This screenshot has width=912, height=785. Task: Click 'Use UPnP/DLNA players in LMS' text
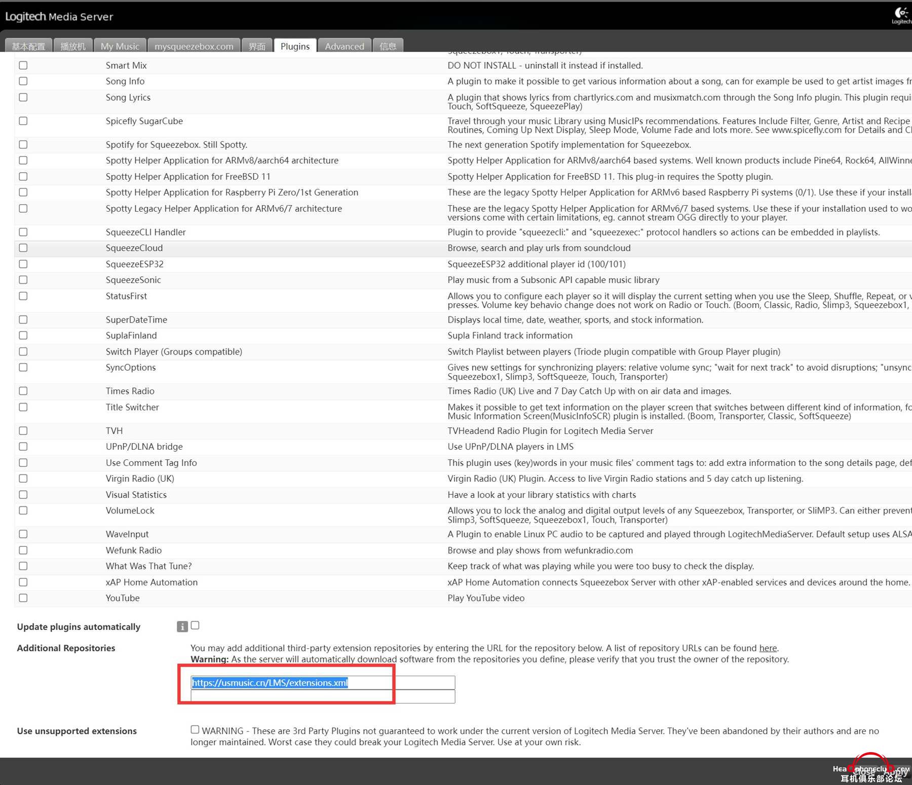point(511,447)
